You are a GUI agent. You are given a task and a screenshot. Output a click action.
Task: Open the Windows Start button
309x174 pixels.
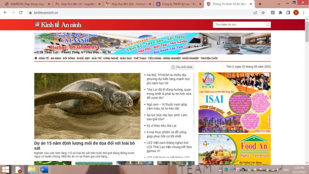coord(6,169)
